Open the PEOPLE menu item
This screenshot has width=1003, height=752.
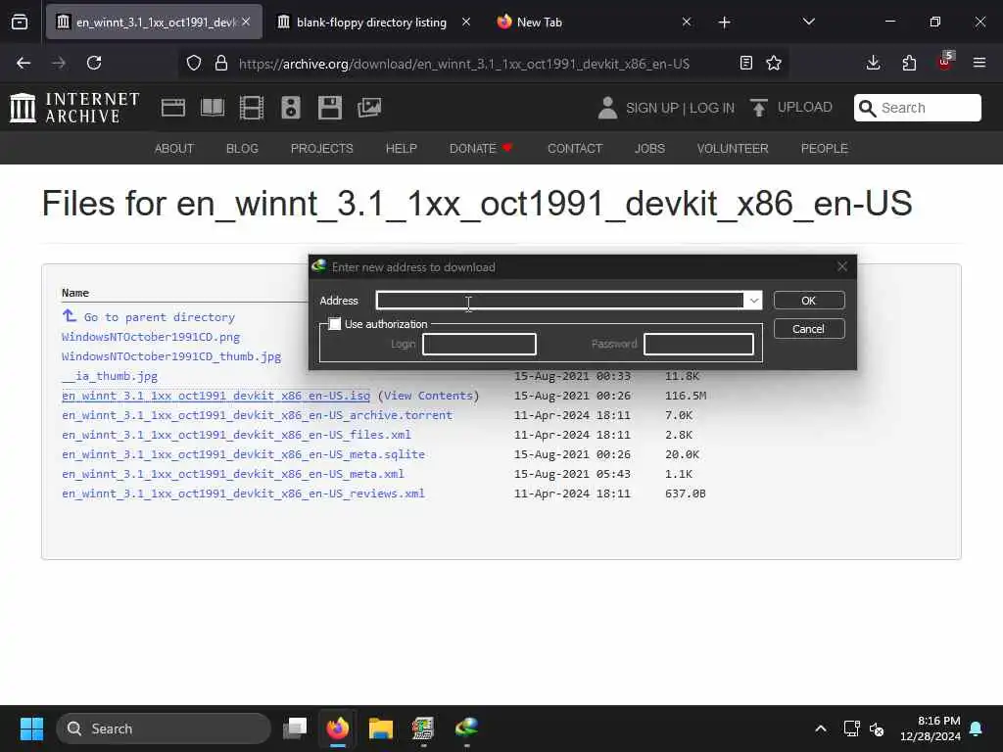click(x=824, y=149)
